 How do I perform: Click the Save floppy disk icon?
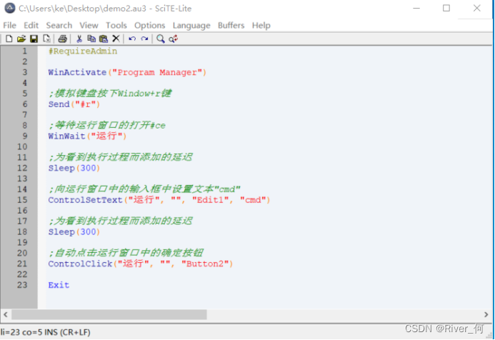(34, 39)
